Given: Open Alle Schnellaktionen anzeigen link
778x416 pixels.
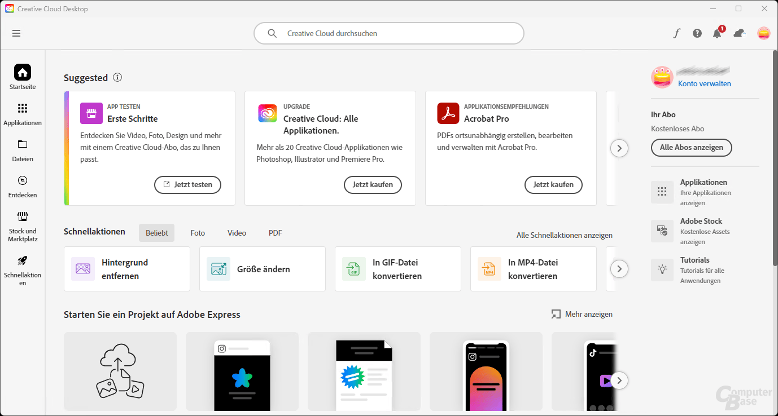Looking at the screenshot, I should point(565,235).
